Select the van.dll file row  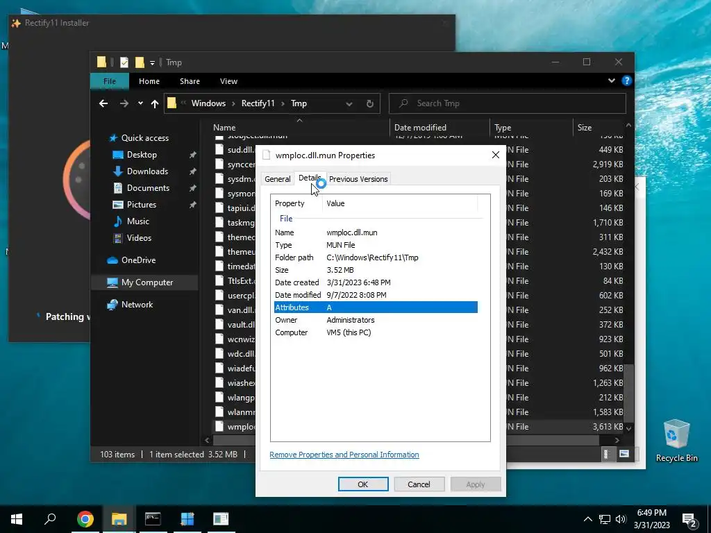(235, 310)
